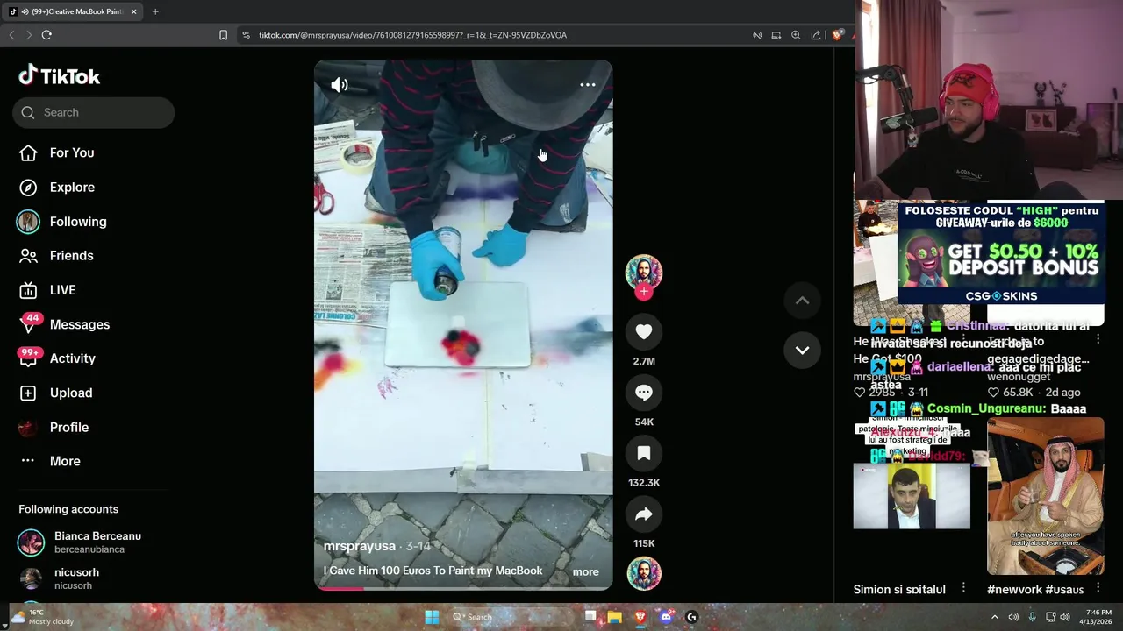
Task: Click the tiktok.com address bar URL
Action: pos(412,35)
